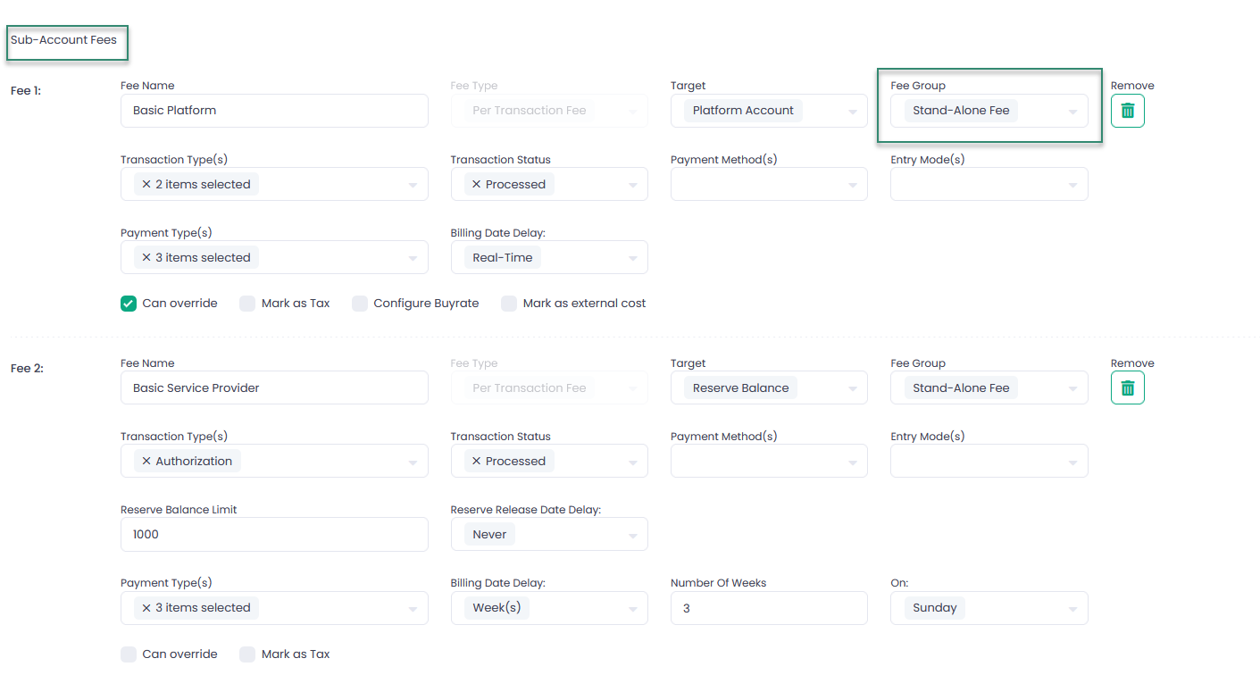Remove 'Processed' status tag in Fee 2
The image size is (1260, 675).
pos(477,461)
